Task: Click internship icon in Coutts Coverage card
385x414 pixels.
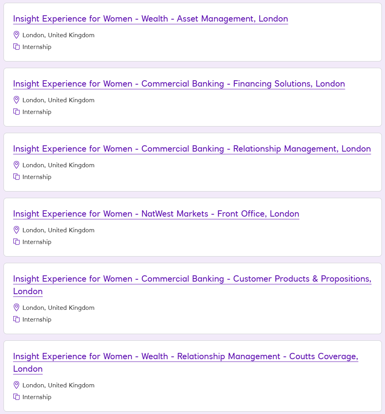Action: [16, 397]
